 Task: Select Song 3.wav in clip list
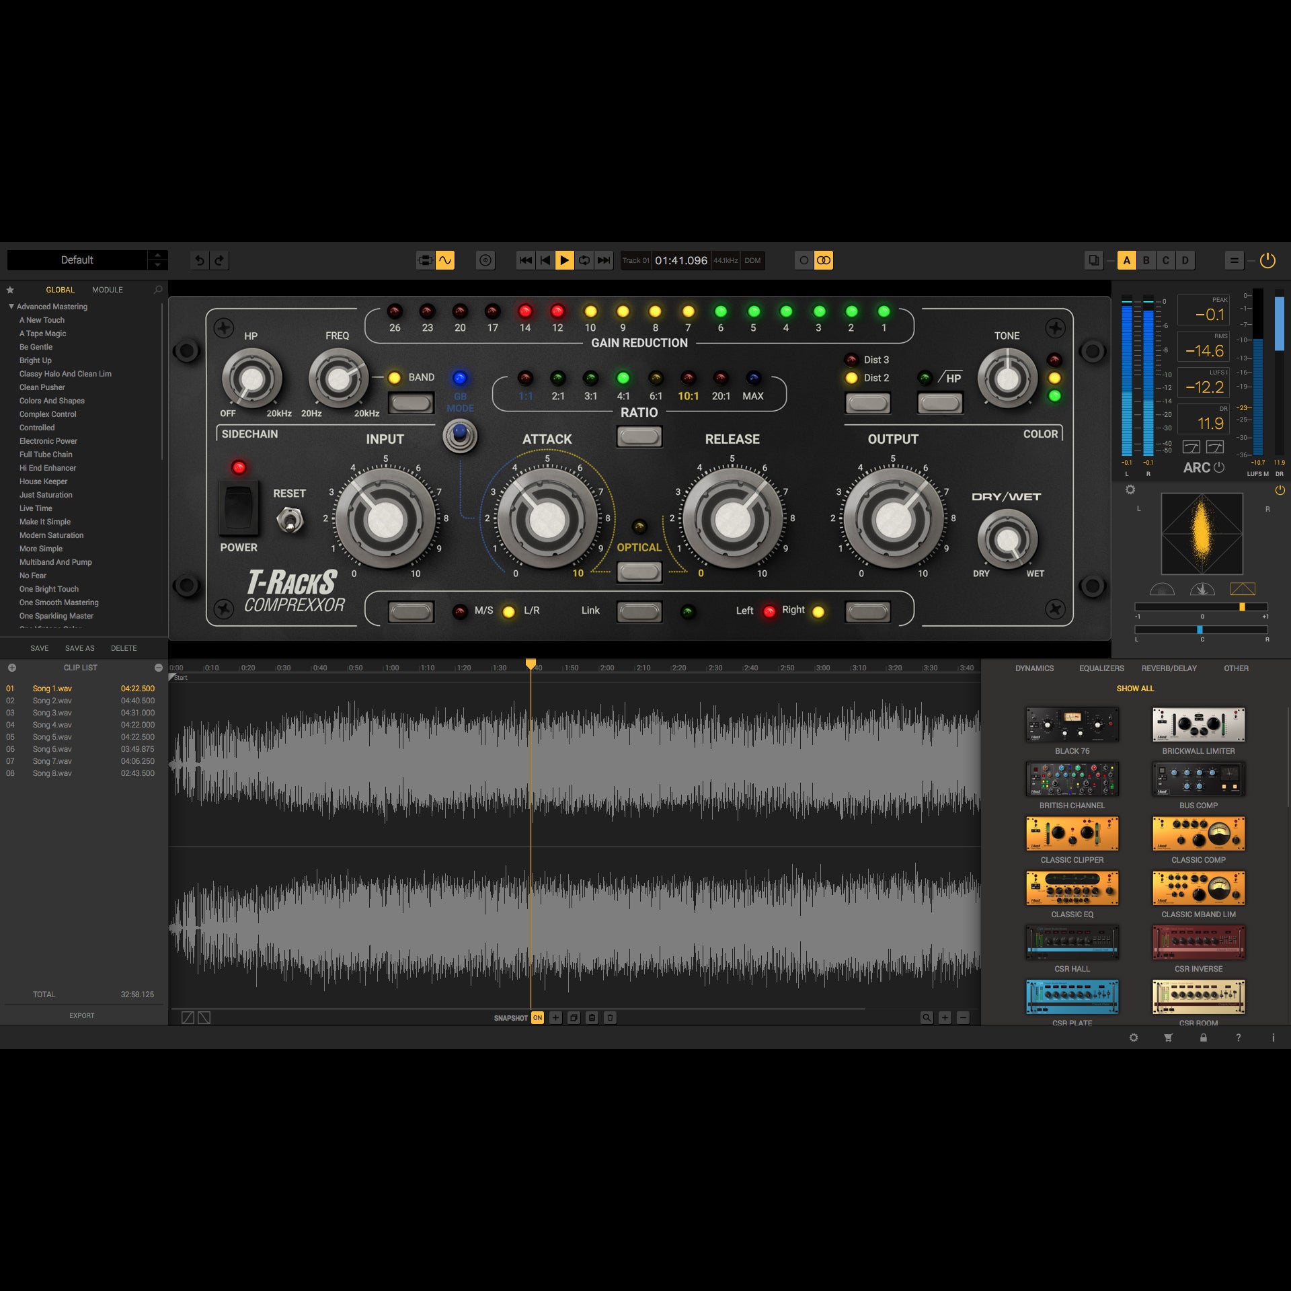pos(81,713)
